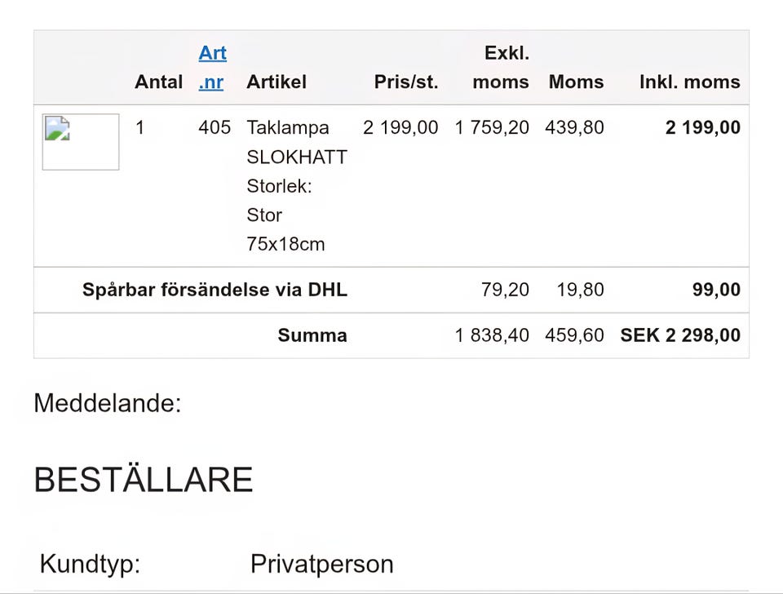Click the Kundtyp: label

click(x=90, y=564)
